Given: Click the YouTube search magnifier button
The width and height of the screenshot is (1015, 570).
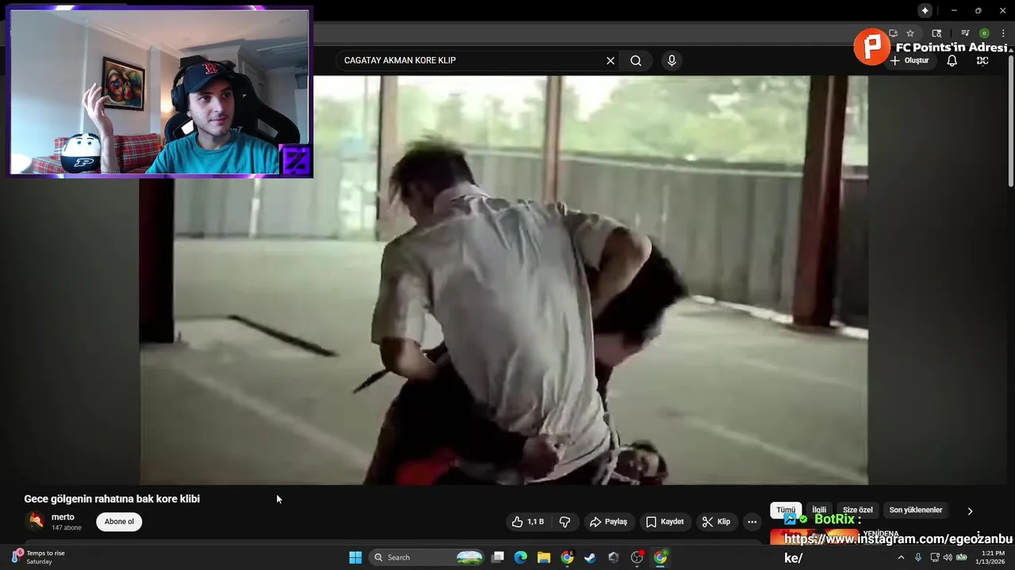Looking at the screenshot, I should click(x=636, y=60).
